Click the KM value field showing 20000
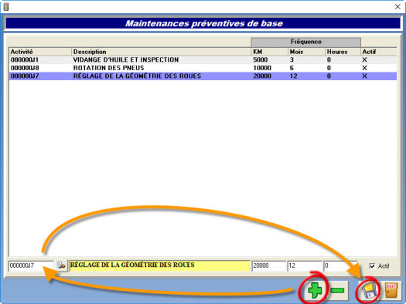The height and width of the screenshot is (304, 406). pos(268,265)
